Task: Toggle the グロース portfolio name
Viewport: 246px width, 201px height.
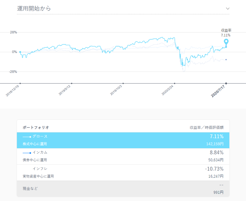Action: tap(40, 136)
